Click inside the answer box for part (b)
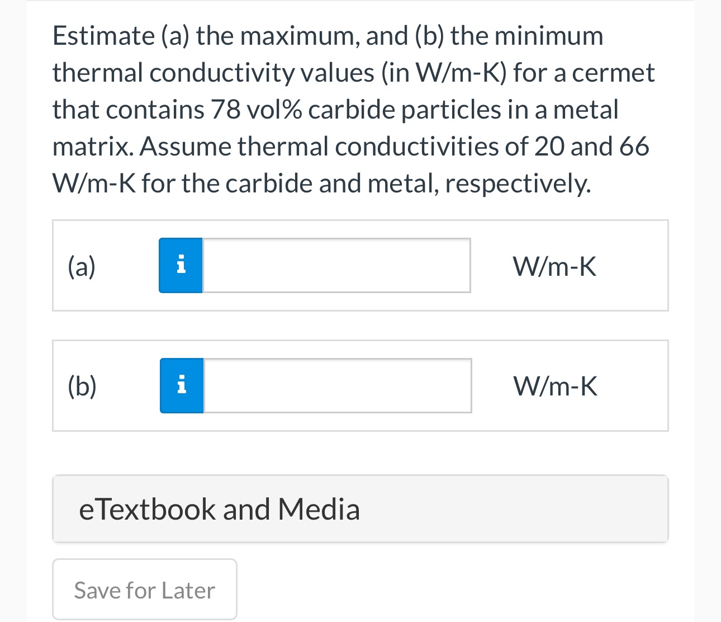The image size is (721, 622). pos(335,385)
